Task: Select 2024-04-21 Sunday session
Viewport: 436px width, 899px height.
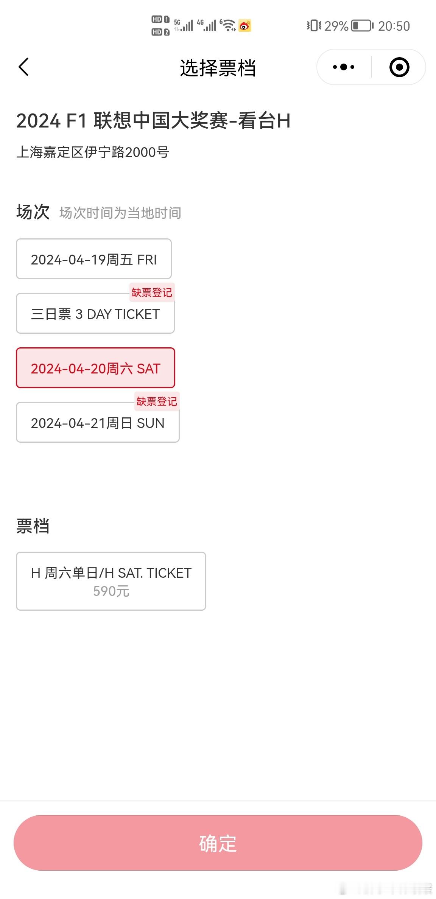Action: tap(98, 423)
